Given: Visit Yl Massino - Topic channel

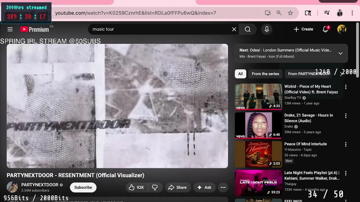Looking at the screenshot, I should point(298,150).
